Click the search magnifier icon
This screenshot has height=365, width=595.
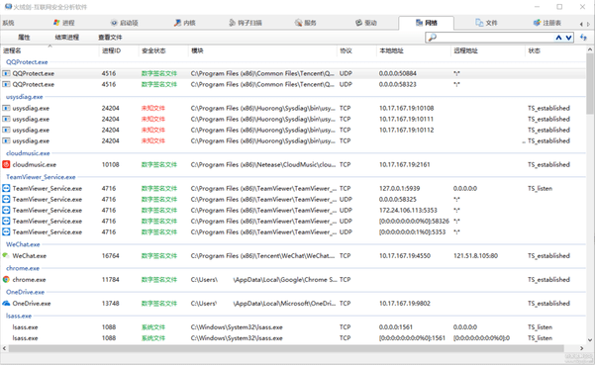tap(432, 38)
